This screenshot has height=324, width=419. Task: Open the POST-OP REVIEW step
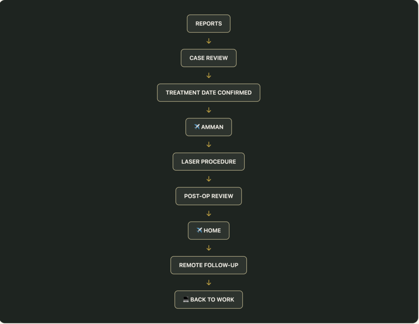209,196
